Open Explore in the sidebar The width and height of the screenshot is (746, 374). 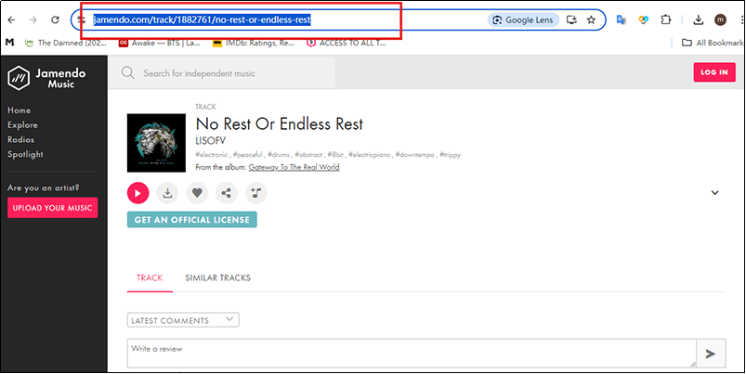[x=22, y=124]
